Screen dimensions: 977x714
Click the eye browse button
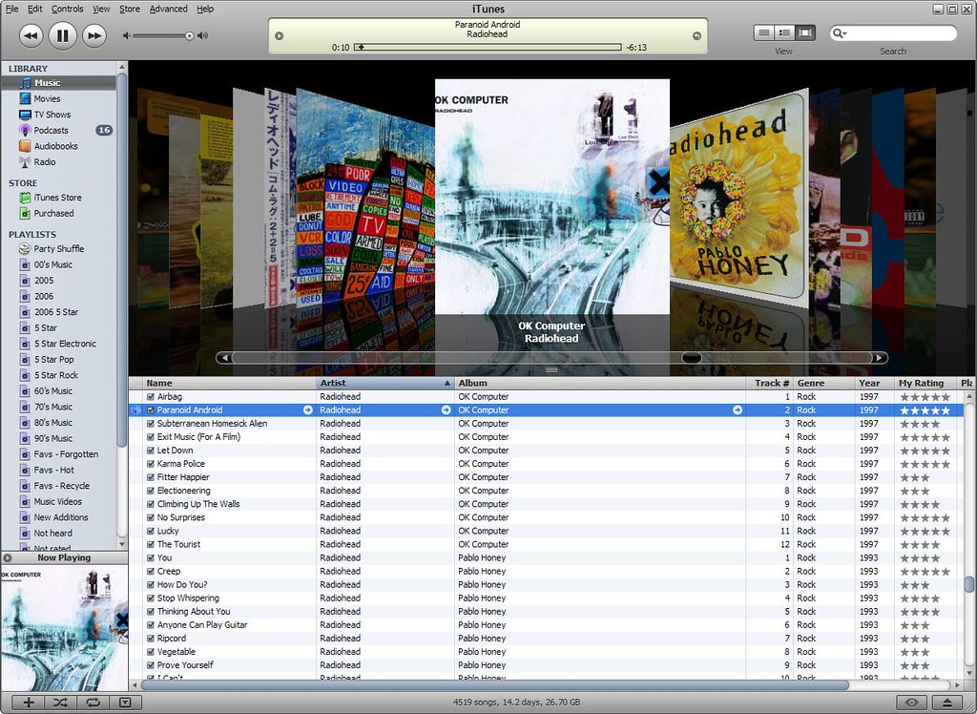click(911, 703)
